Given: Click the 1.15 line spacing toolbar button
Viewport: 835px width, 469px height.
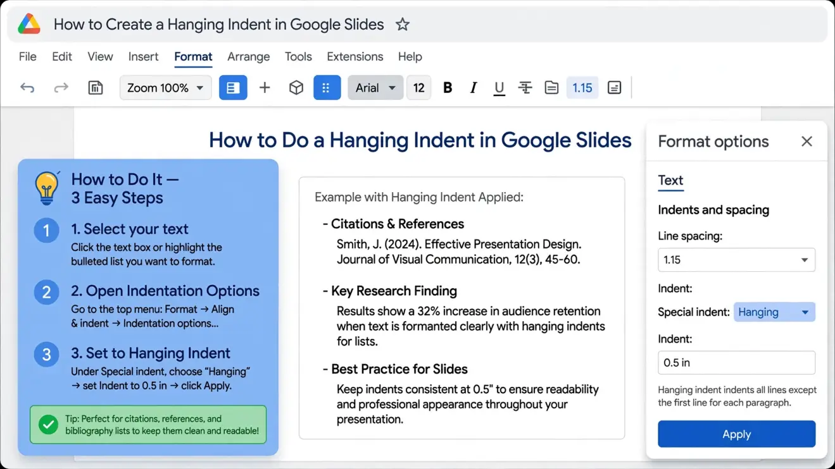Looking at the screenshot, I should click(x=582, y=88).
